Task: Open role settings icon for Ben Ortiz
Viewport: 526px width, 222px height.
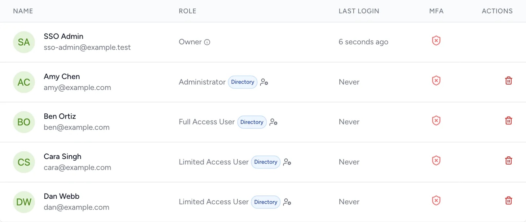Action: point(273,122)
